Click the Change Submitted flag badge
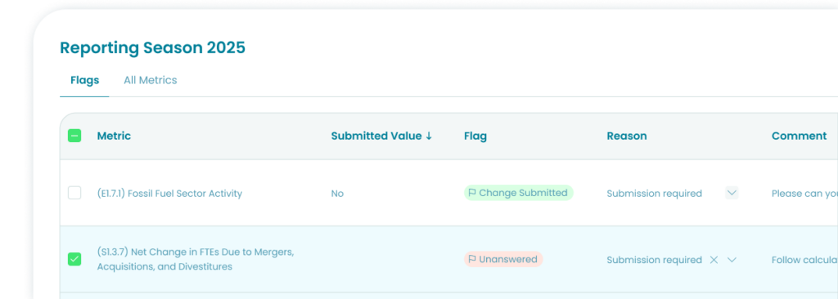Screen dimensions: 838x299 click(518, 193)
